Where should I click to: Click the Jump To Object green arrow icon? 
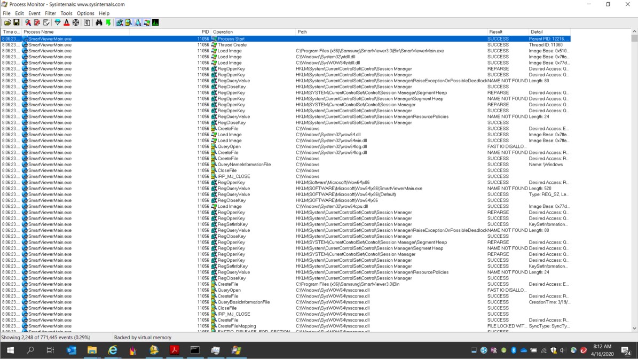[108, 23]
